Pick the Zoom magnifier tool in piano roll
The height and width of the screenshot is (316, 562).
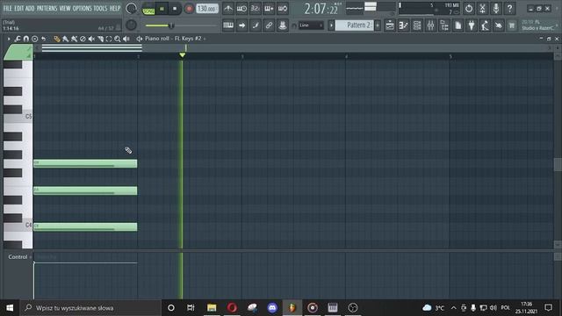118,39
